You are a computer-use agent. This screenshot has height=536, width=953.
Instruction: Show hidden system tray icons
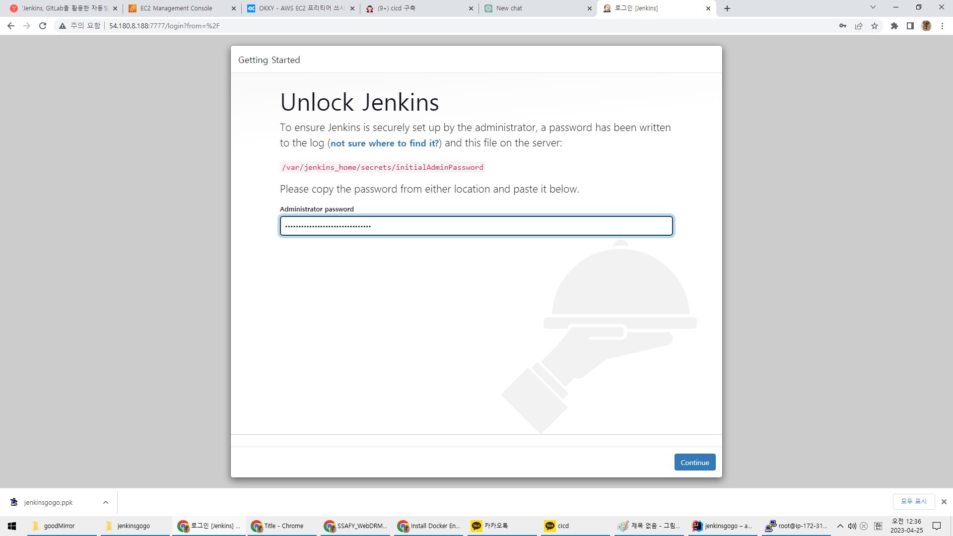pos(840,526)
